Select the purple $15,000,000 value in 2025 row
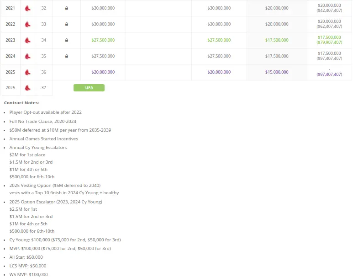Image resolution: width=353 pixels, height=277 pixels. click(277, 72)
